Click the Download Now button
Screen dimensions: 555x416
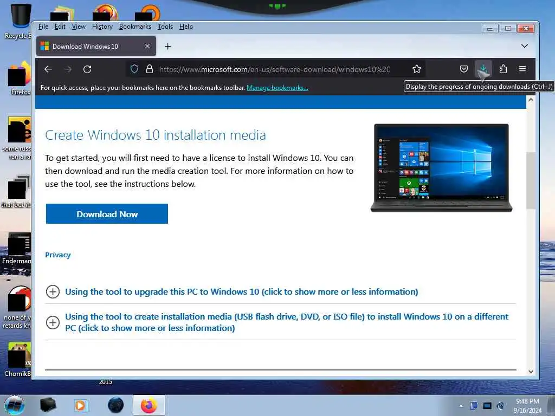(107, 213)
